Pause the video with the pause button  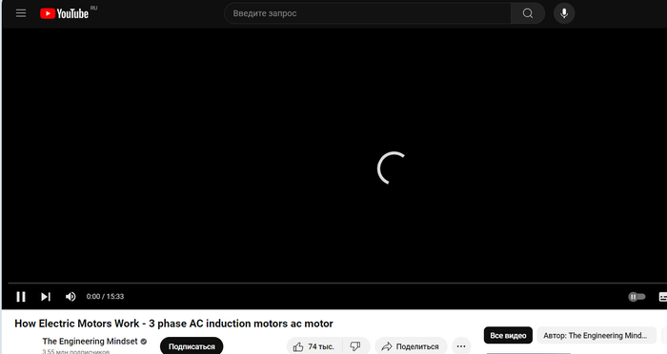(x=21, y=297)
